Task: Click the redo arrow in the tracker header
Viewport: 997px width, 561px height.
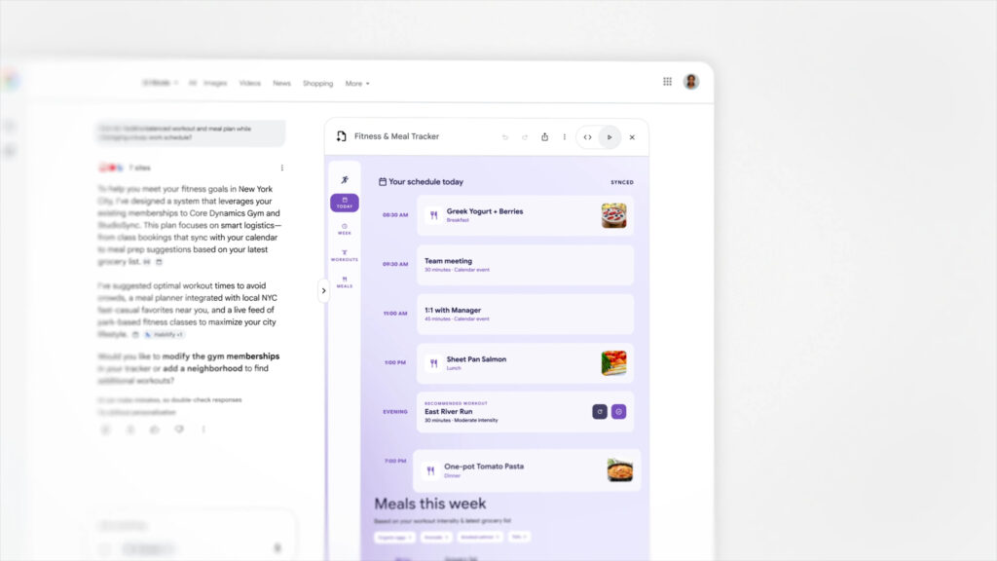Action: point(525,137)
